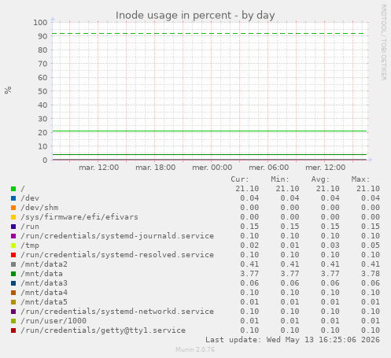Screen dimensions: 391x358
Task: Click the /sys/firmware/efi/efivars legend label
Action: [x=79, y=217]
